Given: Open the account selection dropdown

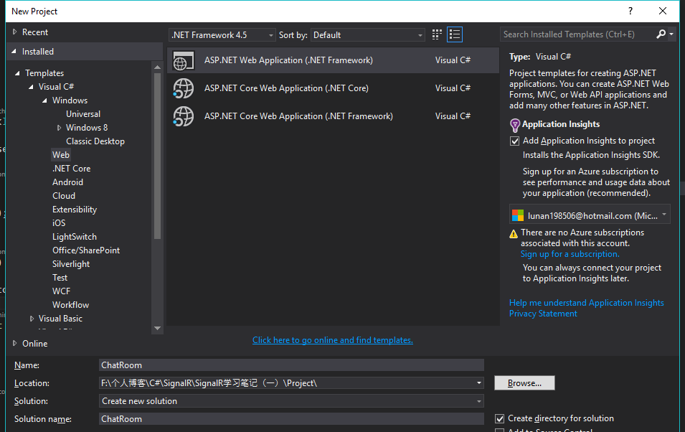Looking at the screenshot, I should pos(590,214).
